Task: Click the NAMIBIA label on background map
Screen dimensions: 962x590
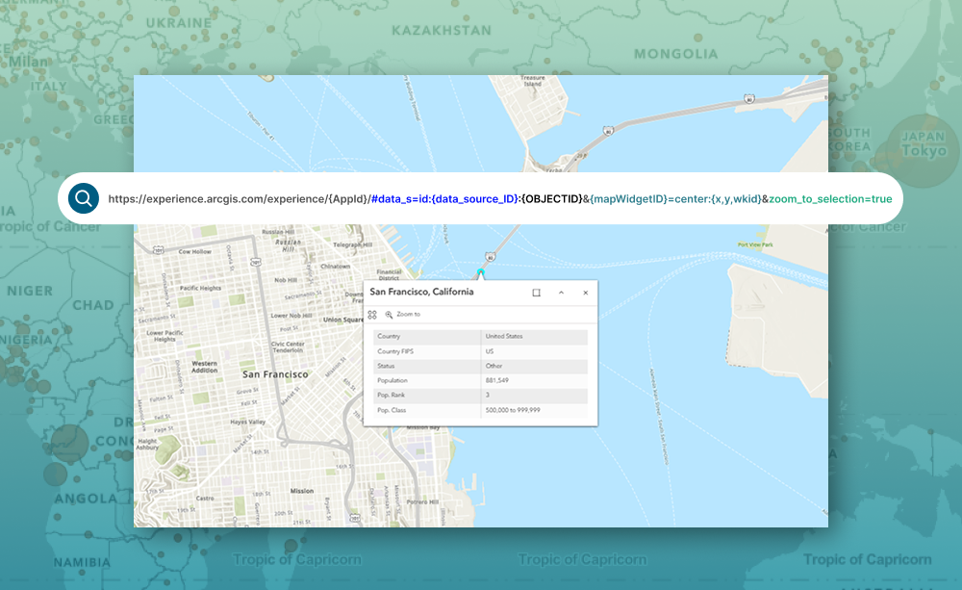Action: click(82, 562)
